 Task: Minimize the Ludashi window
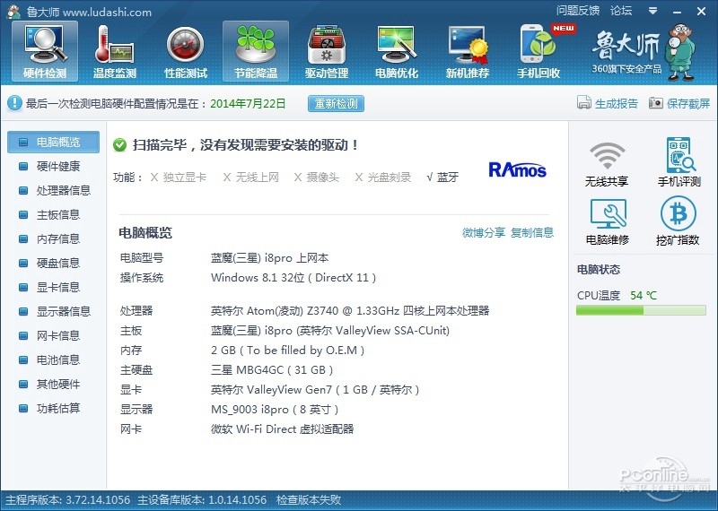point(678,12)
